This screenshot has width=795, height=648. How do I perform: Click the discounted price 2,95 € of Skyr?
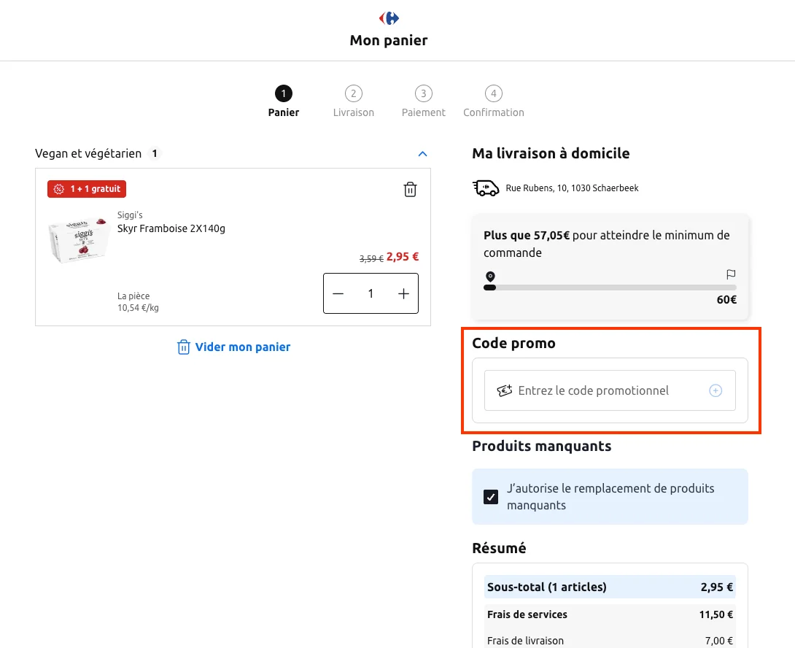(x=403, y=257)
